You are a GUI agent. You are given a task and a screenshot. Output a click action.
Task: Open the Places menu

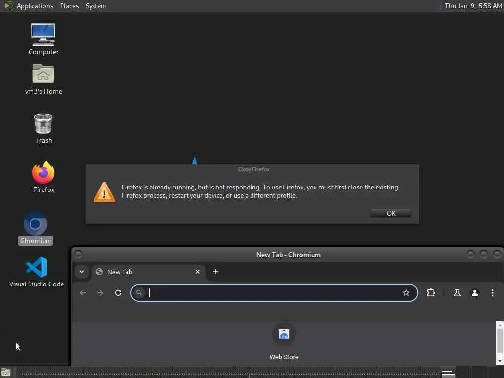point(69,6)
